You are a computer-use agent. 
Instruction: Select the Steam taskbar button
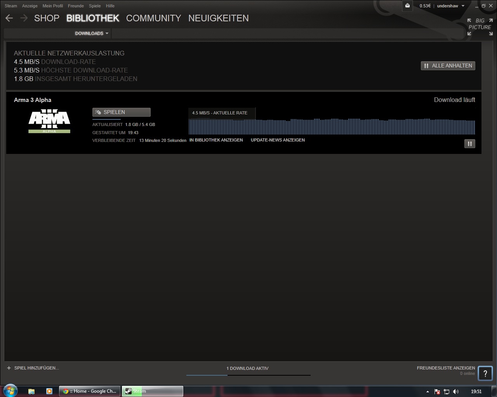click(153, 391)
